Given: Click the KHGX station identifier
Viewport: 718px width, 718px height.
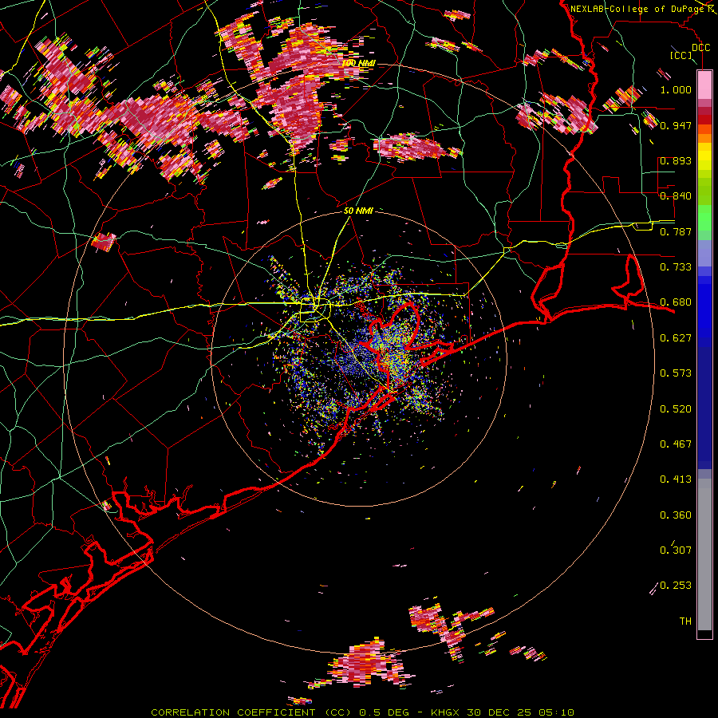Looking at the screenshot, I should [446, 712].
